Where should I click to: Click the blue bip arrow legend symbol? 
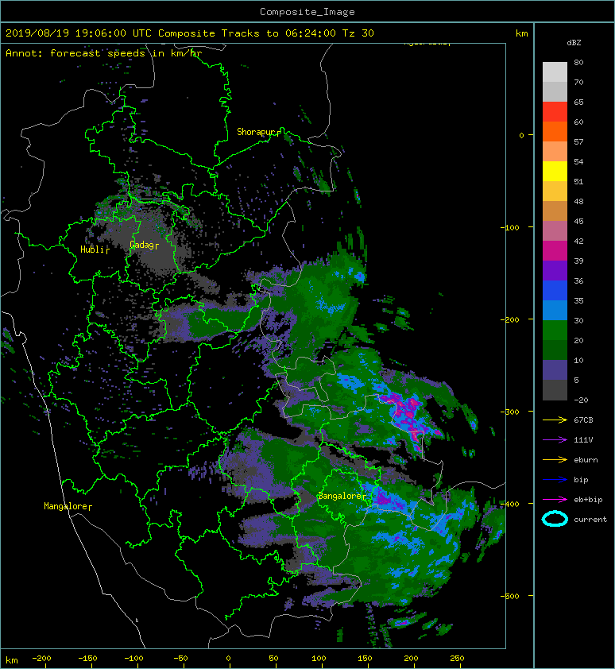coord(555,480)
